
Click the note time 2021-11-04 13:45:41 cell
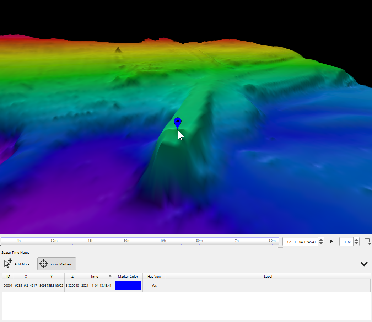tap(96, 285)
